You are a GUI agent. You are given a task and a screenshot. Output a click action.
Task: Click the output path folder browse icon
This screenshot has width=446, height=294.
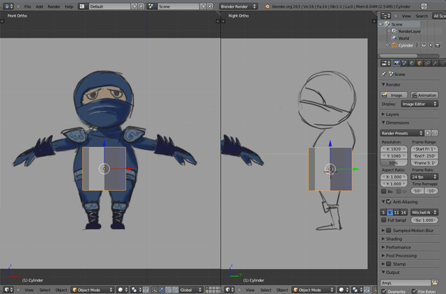tap(435, 283)
